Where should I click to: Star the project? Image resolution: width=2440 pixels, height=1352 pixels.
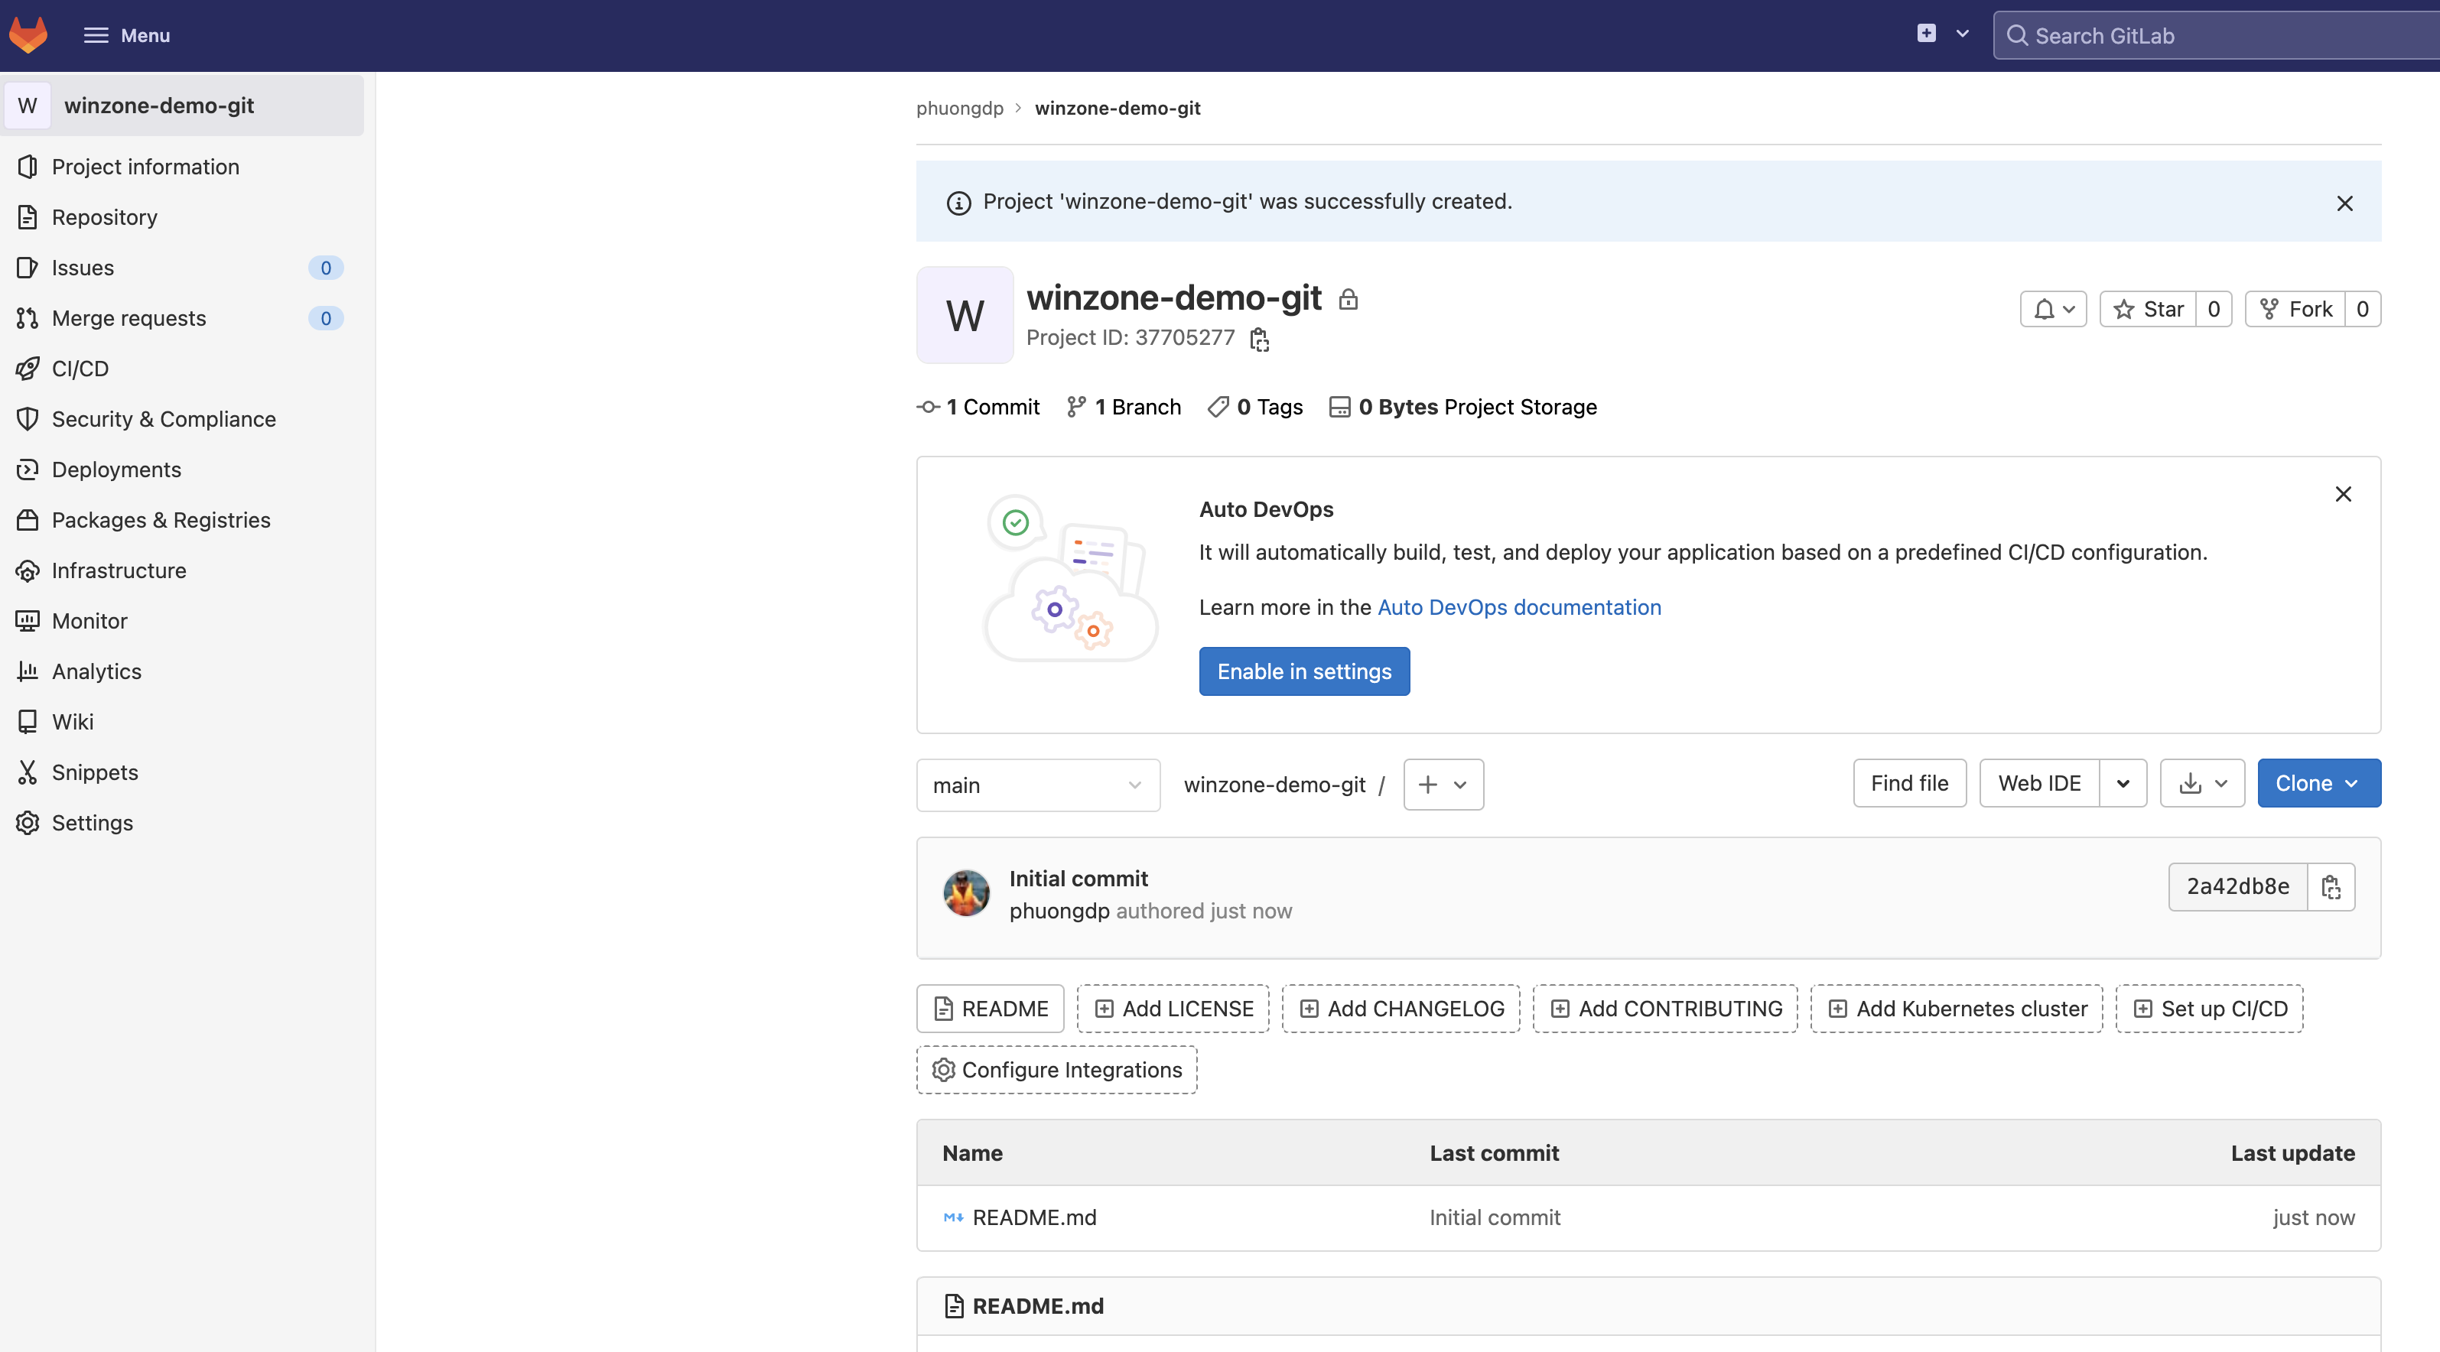2149,309
